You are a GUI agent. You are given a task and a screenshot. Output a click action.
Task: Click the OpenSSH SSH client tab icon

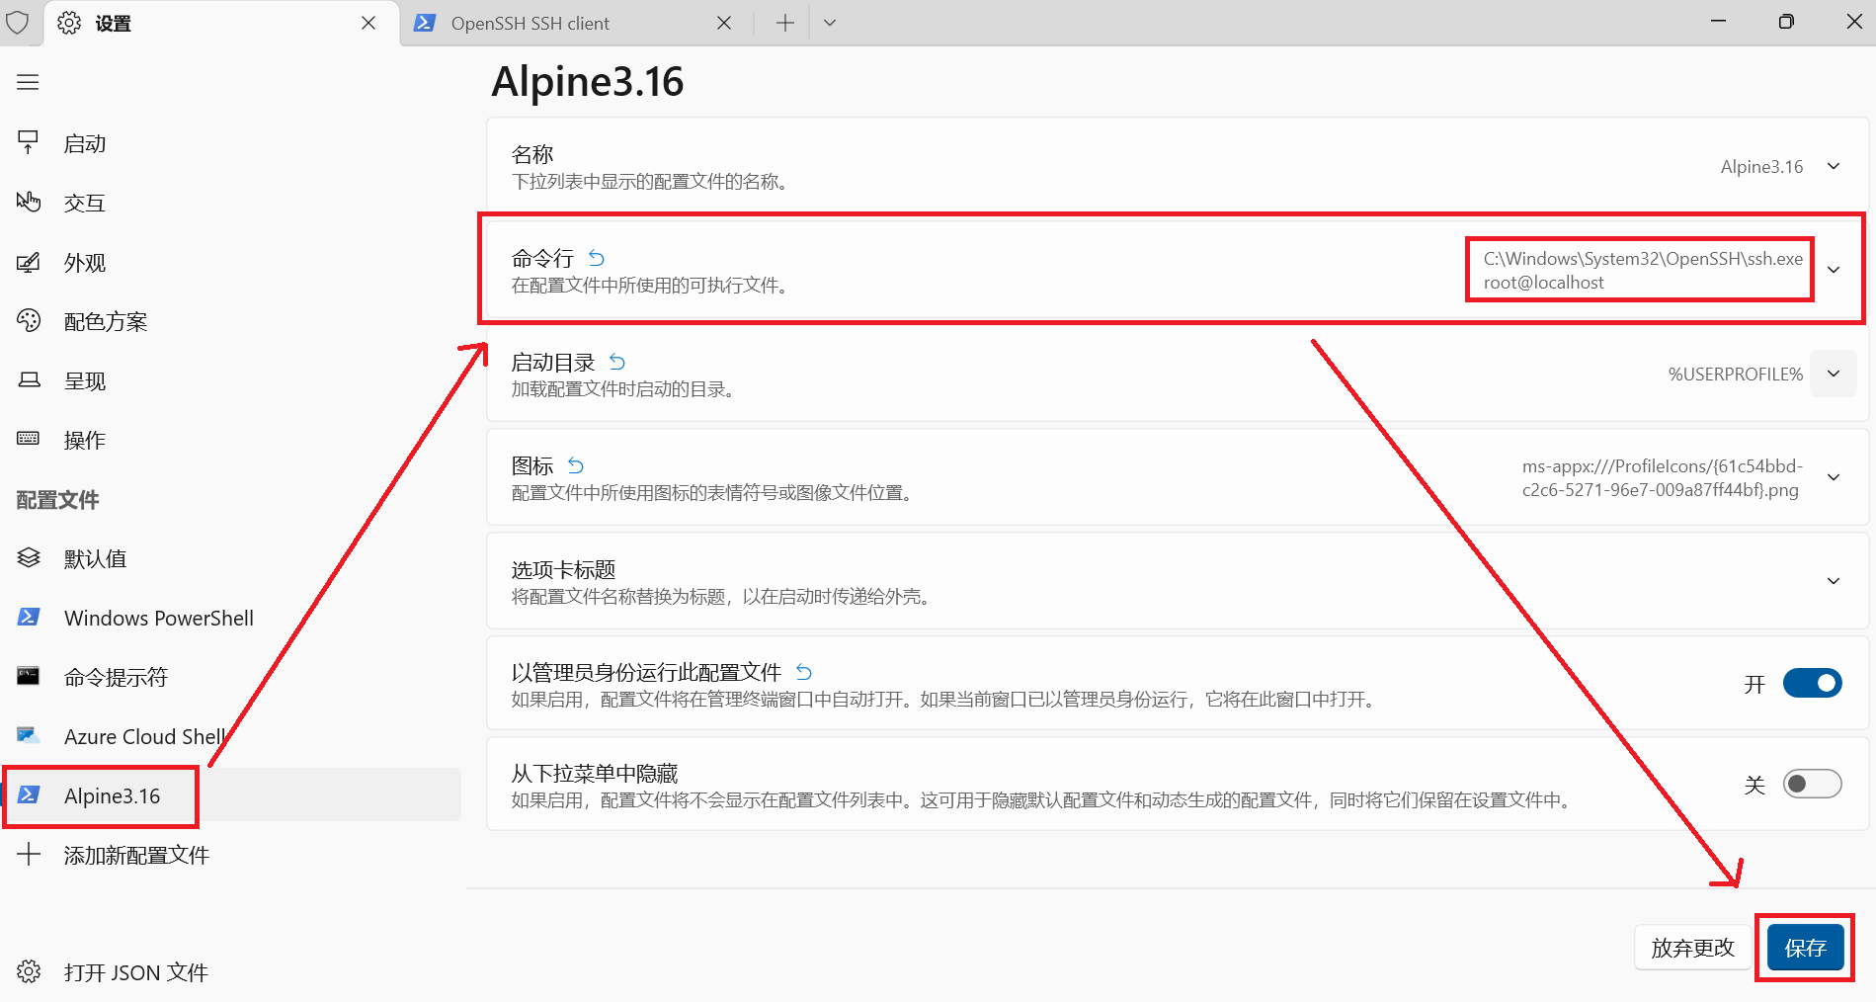[425, 23]
